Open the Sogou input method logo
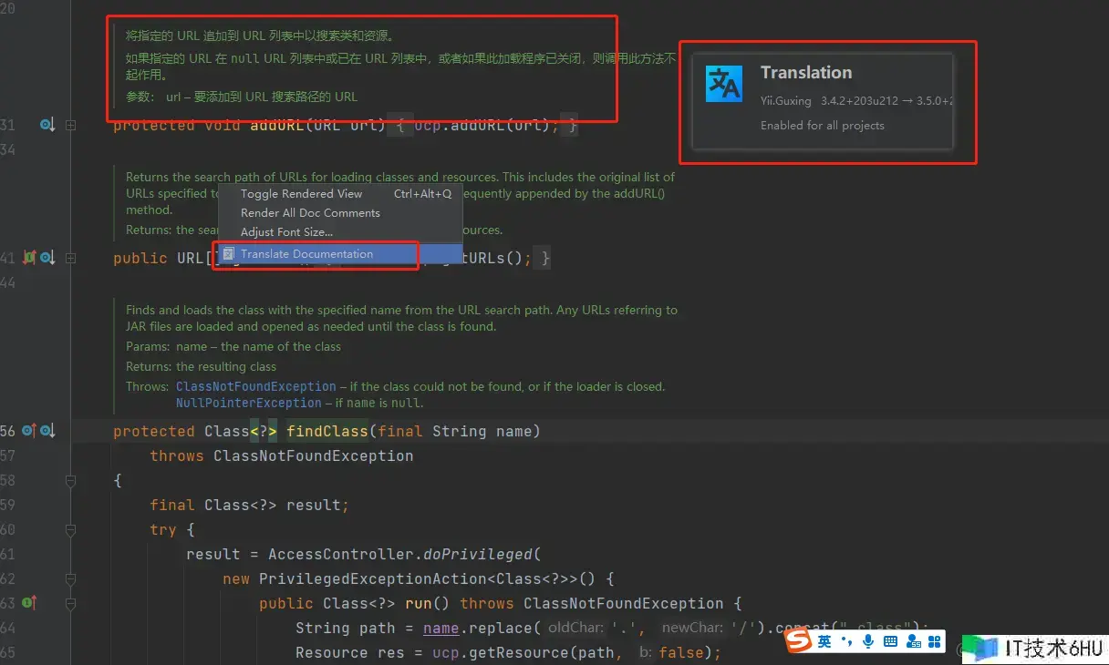This screenshot has height=665, width=1109. [x=799, y=642]
